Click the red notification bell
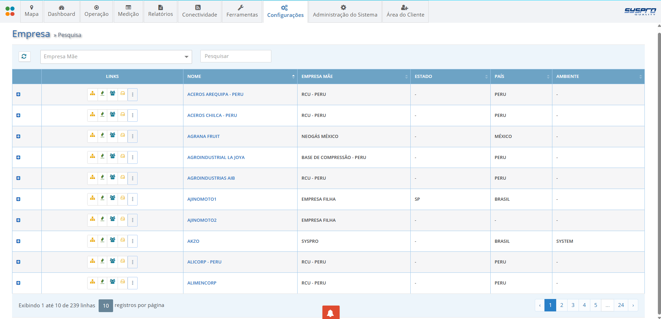661x319 pixels. tap(331, 312)
